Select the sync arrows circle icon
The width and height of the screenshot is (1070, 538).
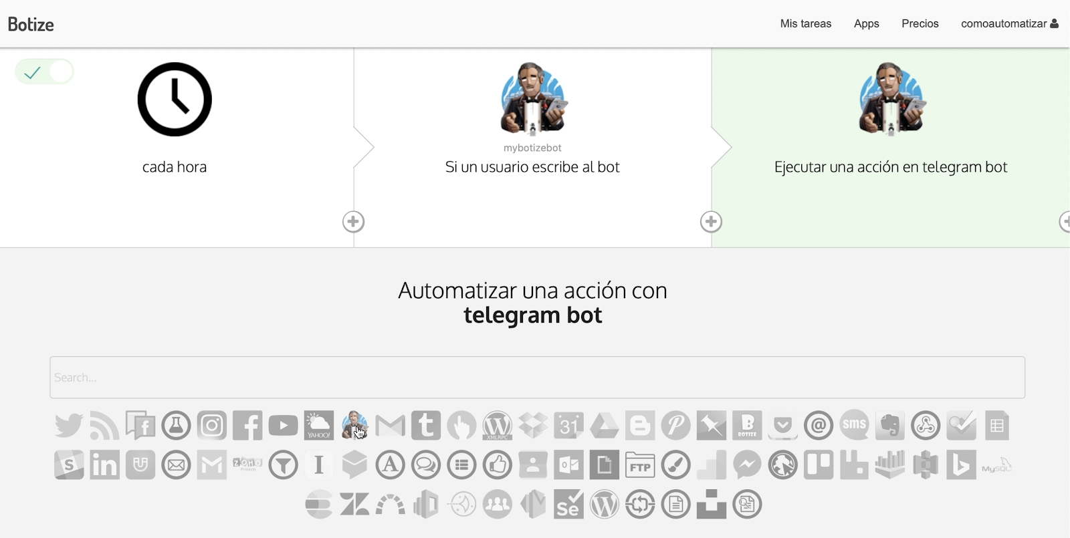pyautogui.click(x=640, y=505)
